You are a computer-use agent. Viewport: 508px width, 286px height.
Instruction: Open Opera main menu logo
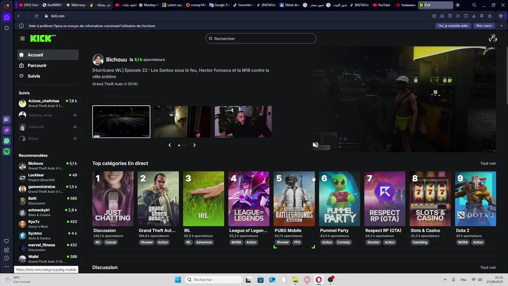coord(7,6)
